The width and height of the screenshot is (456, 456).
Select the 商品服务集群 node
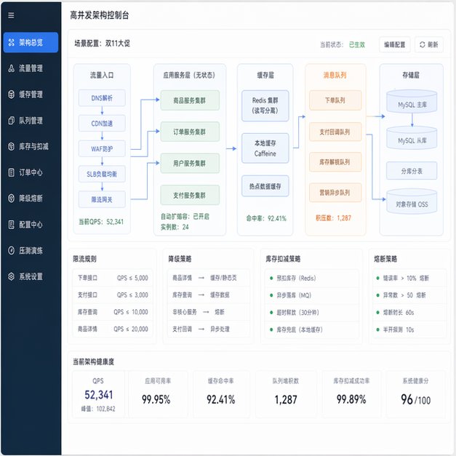click(190, 100)
